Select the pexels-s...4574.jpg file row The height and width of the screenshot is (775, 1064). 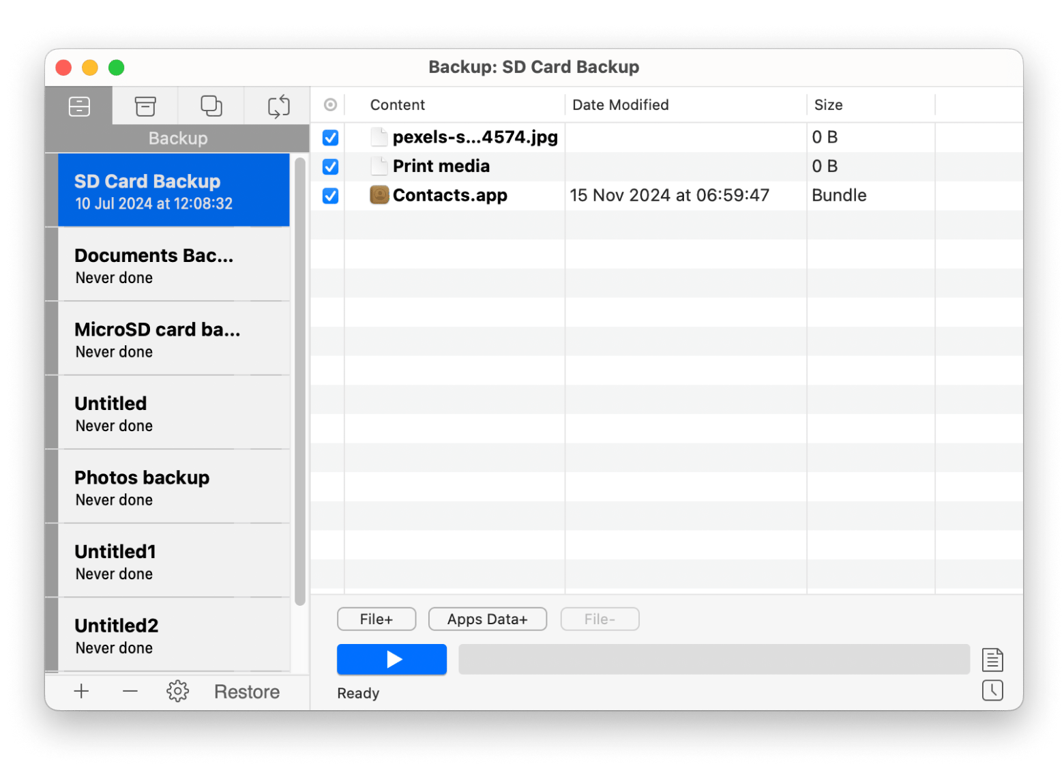666,138
